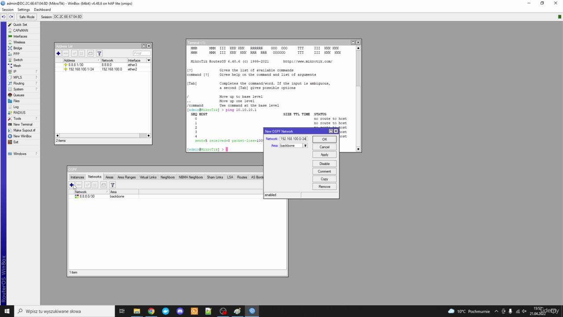563x317 pixels.
Task: Sort by Network column in Address List
Action: point(113,60)
